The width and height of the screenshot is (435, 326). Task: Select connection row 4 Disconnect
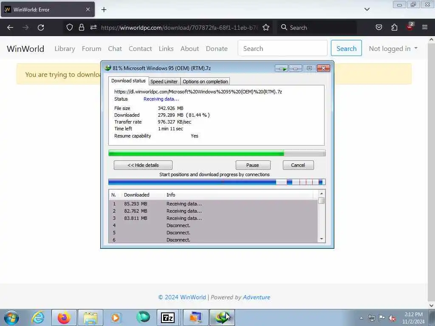pyautogui.click(x=213, y=225)
